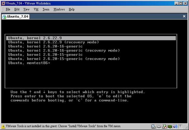Screen dimensions: 189x130
Task: Select highlighted entry Ubuntu, kernel 2.6.22.9
Action: click(91, 38)
